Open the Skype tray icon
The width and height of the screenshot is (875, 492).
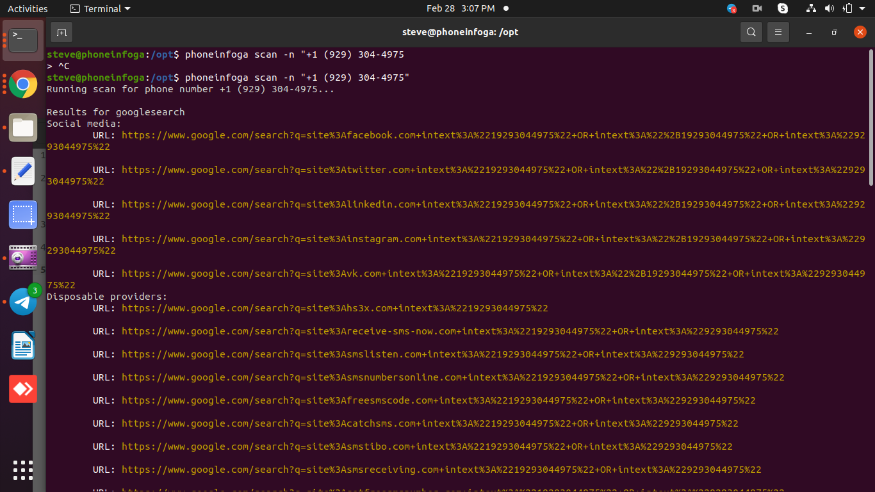783,8
